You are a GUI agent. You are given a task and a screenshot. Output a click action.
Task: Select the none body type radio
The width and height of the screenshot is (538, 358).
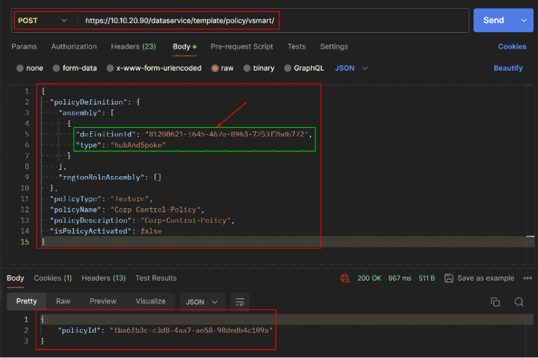click(x=21, y=68)
